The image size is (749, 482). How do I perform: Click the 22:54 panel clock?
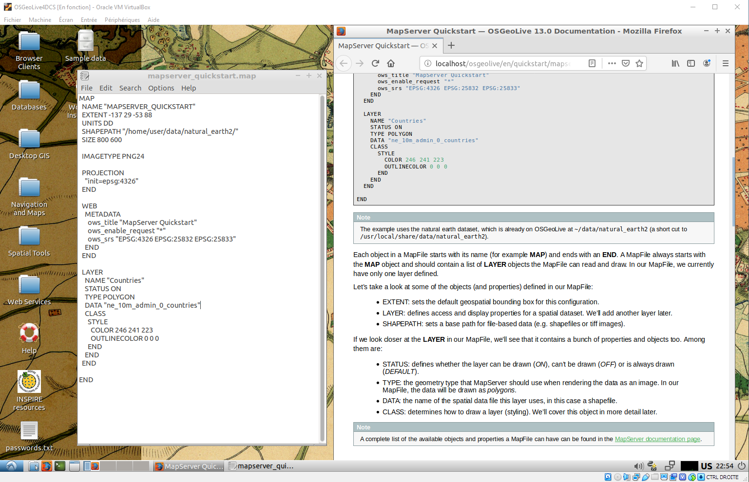coord(725,466)
